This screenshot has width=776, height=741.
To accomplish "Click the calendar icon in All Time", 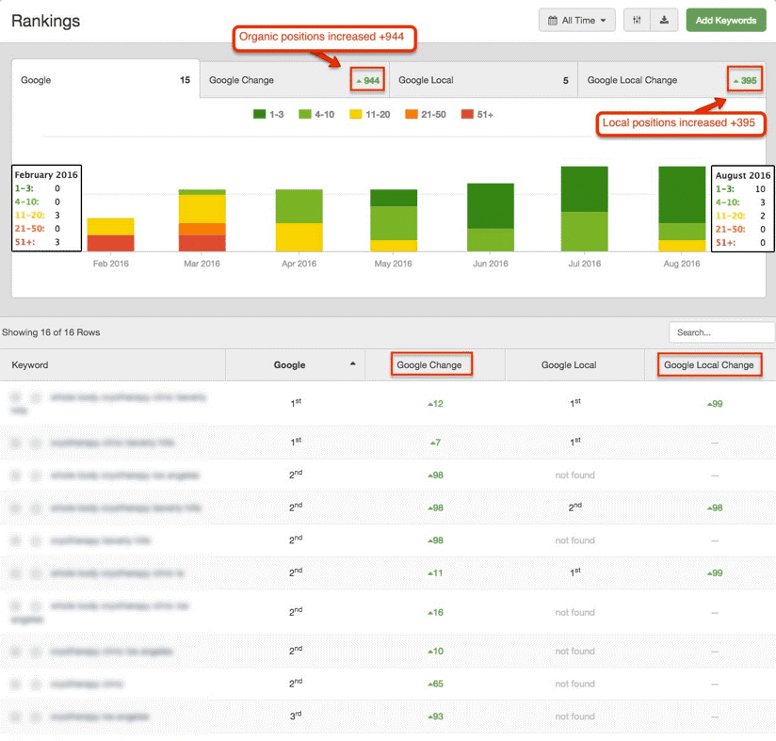I will [x=553, y=20].
